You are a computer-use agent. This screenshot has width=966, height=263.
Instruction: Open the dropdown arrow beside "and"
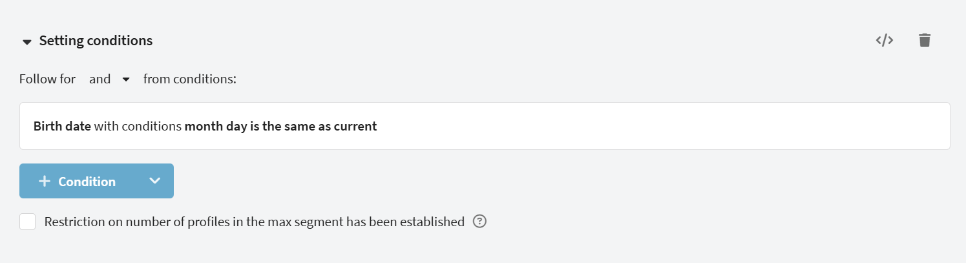point(126,79)
